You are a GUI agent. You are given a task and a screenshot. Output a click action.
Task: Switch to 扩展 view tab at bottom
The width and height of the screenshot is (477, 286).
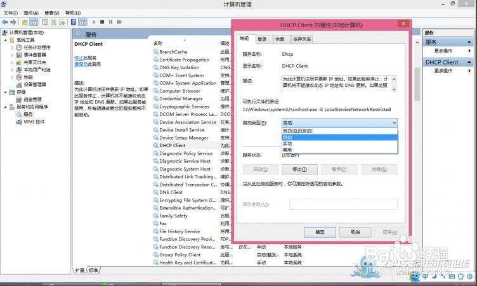(80, 270)
